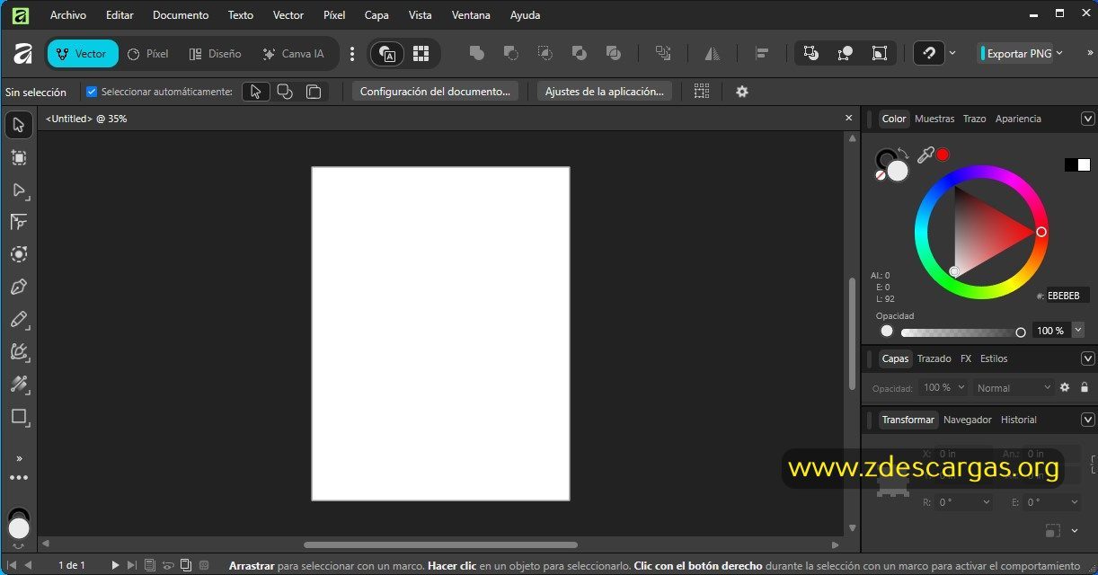
Task: Open the Exportar PNG dropdown arrow
Action: click(x=1059, y=54)
